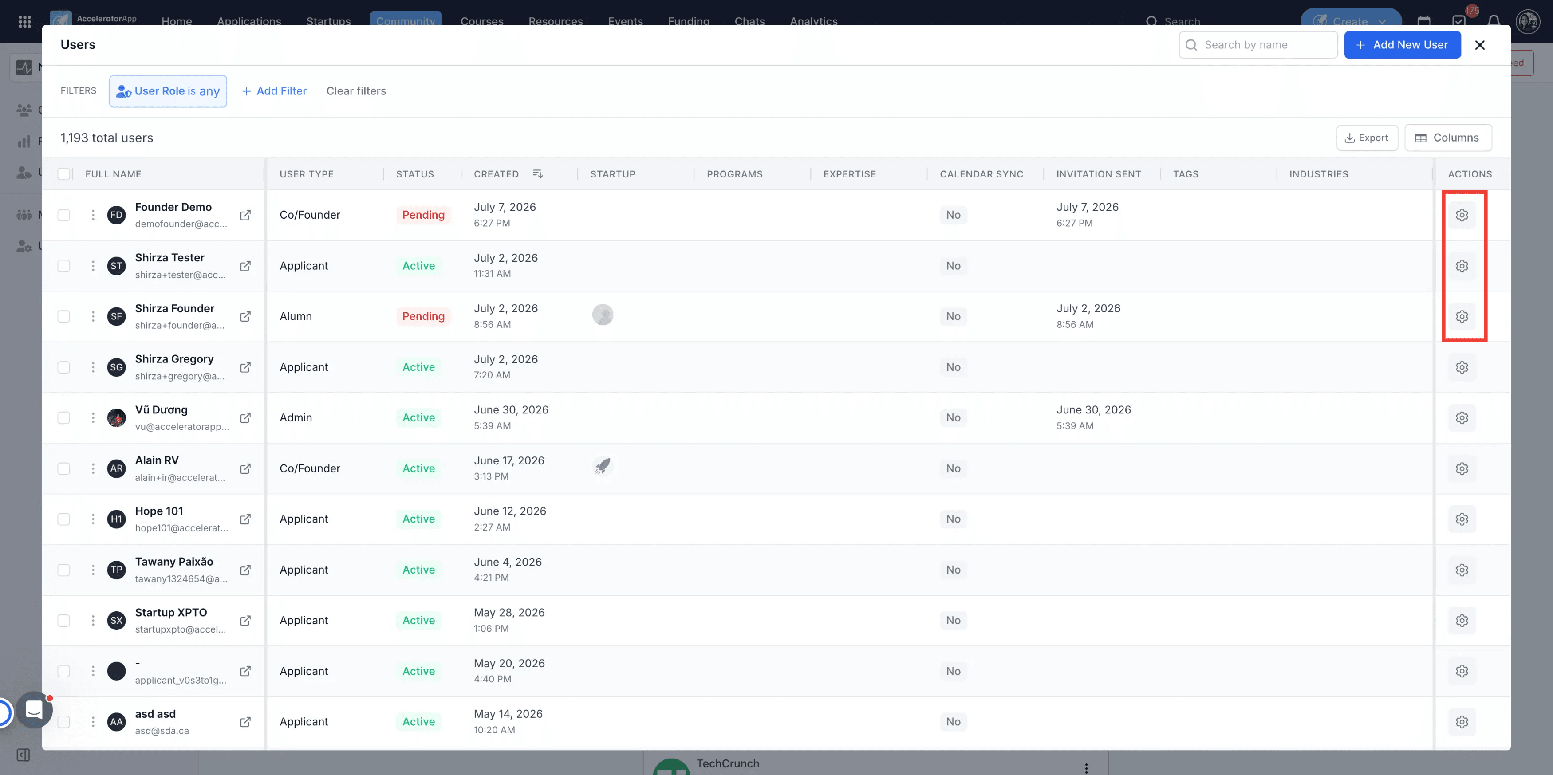1553x775 pixels.
Task: Open the calendar icon in top bar
Action: point(1424,22)
